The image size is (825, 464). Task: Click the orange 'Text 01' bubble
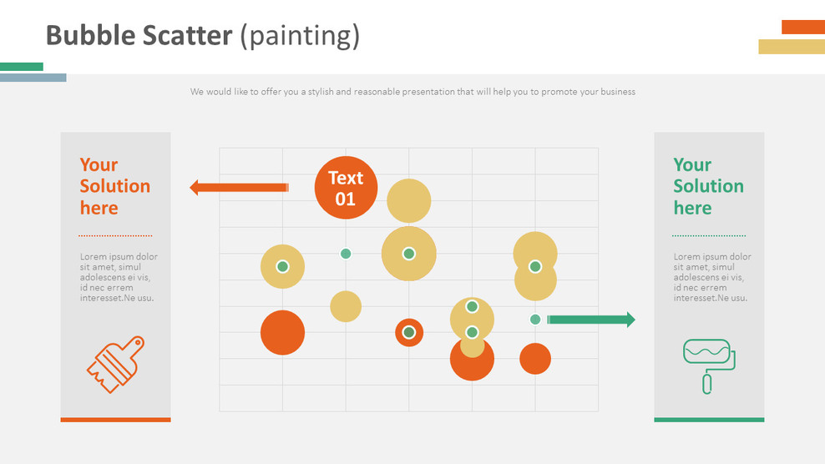point(346,188)
